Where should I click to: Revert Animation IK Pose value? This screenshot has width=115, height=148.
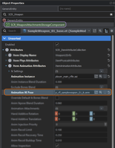coord(109,92)
